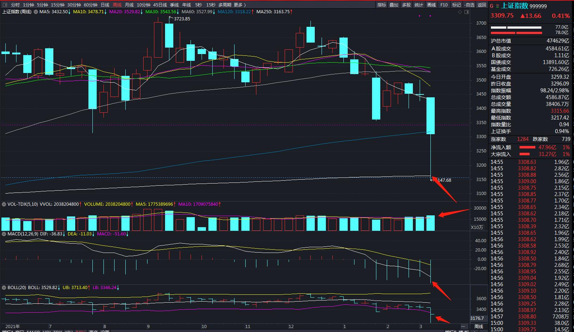This screenshot has width=574, height=332.
Task: Select the 10分钟 period tab
Action: (144, 5)
